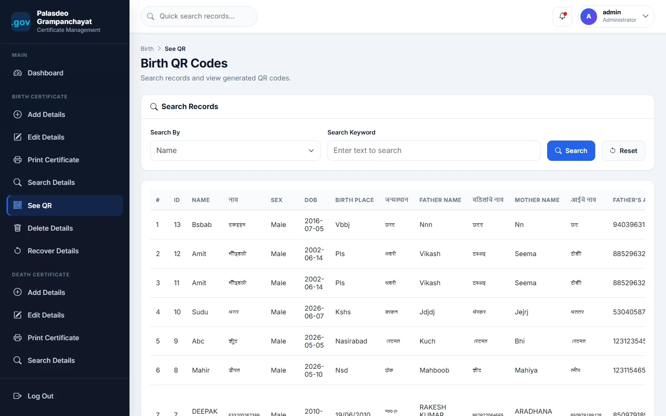The width and height of the screenshot is (666, 416).
Task: Click the Log Out link
Action: tap(65, 396)
